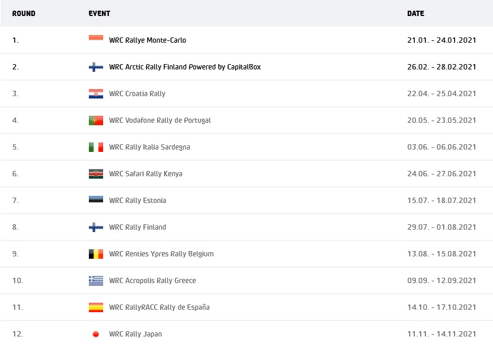This screenshot has width=493, height=346.
Task: Click the Monaco flag icon
Action: [96, 40]
